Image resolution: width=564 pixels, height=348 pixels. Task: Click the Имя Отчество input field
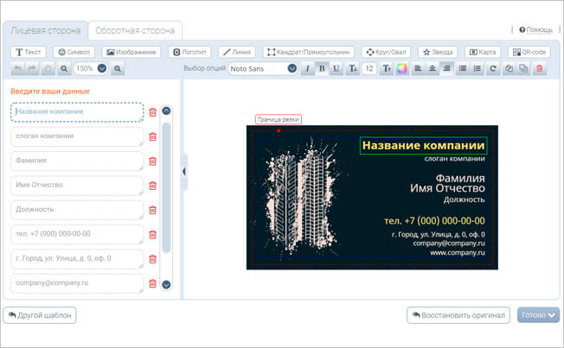point(77,186)
